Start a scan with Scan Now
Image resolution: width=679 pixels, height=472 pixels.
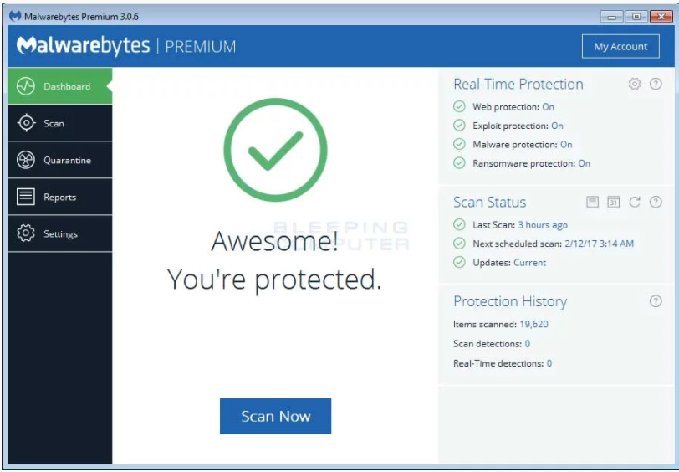point(275,416)
